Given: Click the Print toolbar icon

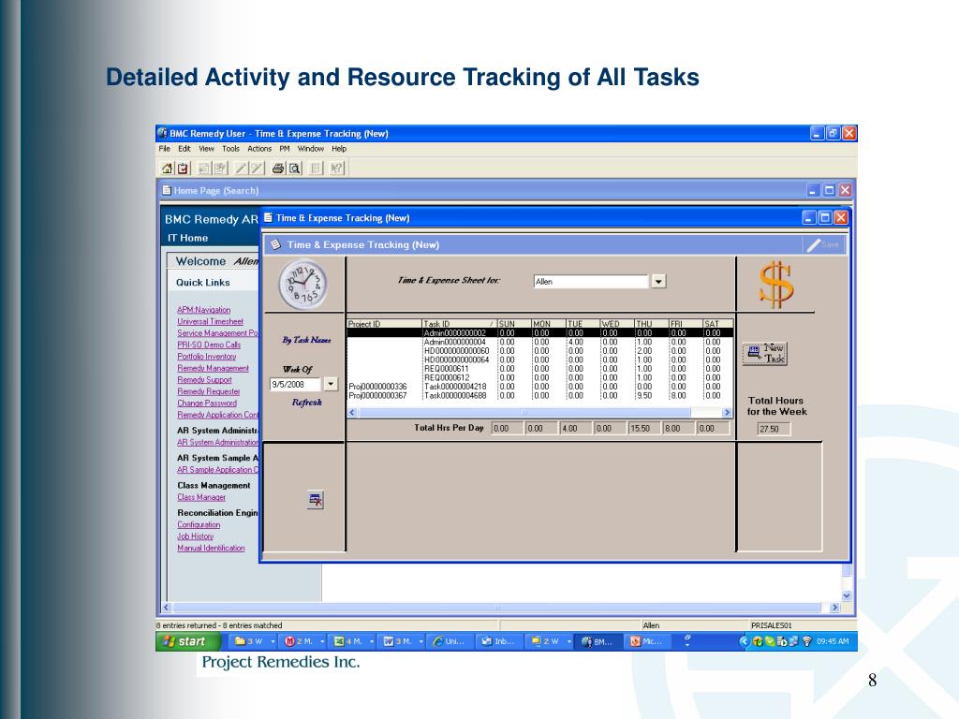Looking at the screenshot, I should pos(277,169).
